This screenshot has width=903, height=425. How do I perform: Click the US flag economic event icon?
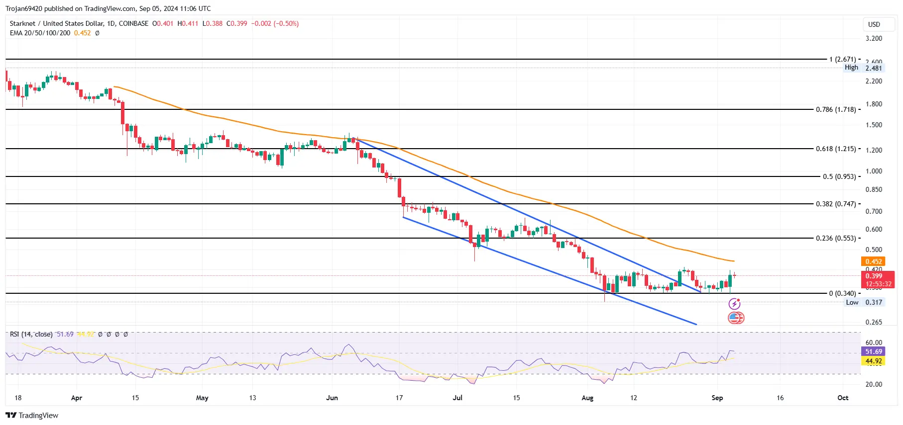coord(736,318)
